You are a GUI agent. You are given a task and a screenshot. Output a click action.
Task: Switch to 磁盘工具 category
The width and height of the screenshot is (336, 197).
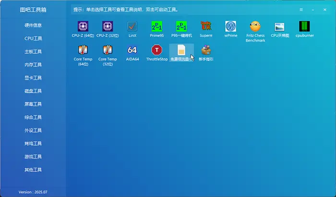pos(33,91)
